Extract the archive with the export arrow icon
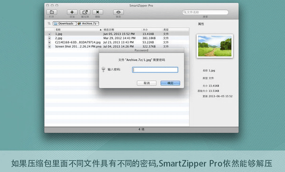285x172 pixels. [x=85, y=12]
